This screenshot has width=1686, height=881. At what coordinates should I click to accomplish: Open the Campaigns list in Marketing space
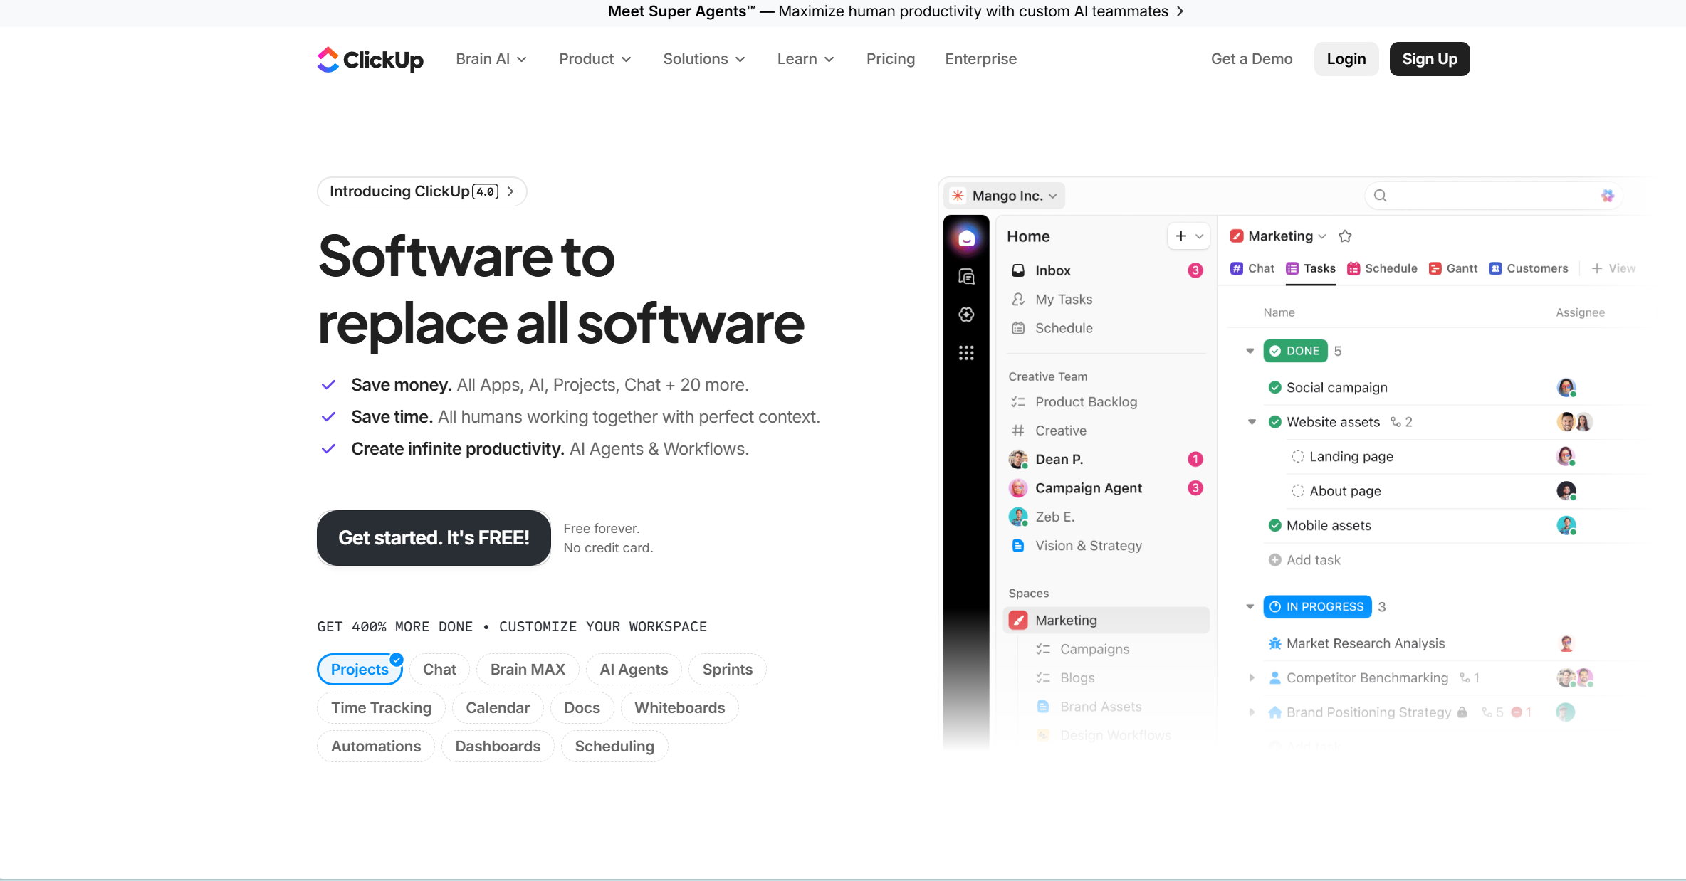1094,650
